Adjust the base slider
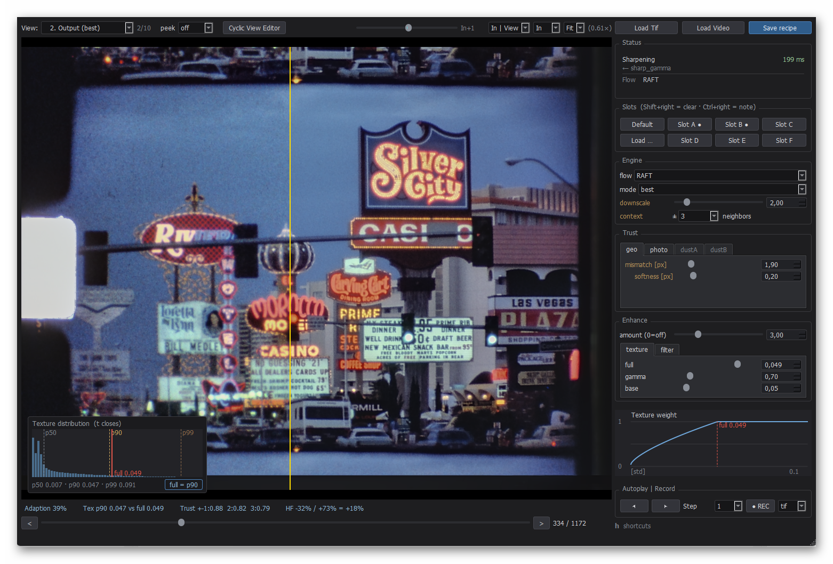 [x=686, y=388]
